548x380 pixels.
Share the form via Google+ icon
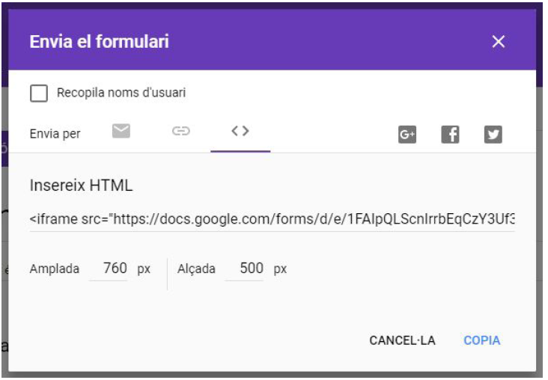click(x=407, y=135)
